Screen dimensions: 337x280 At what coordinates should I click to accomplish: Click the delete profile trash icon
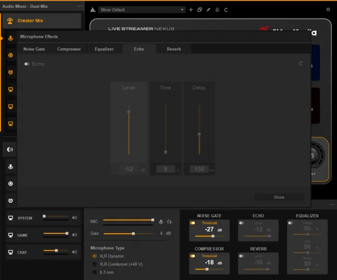coord(217,10)
